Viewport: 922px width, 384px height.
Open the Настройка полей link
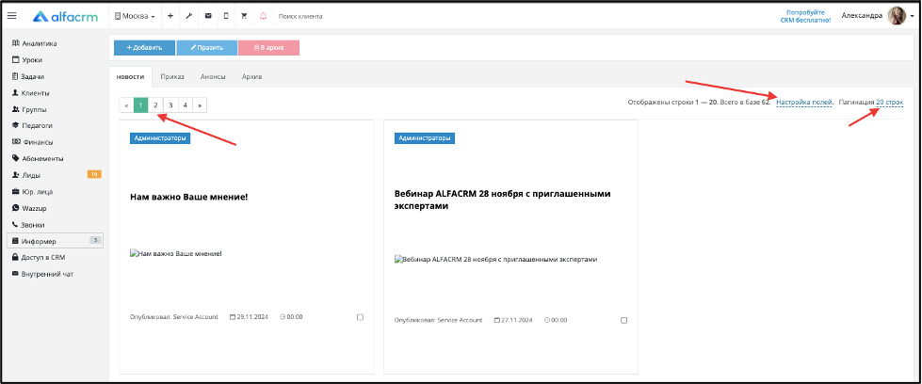[804, 103]
